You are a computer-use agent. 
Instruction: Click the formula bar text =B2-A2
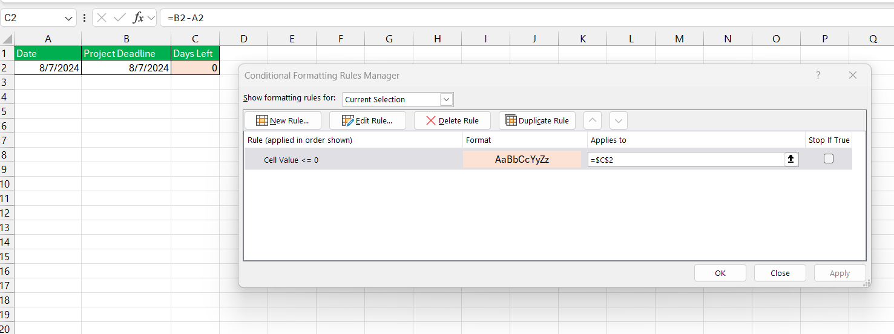[186, 18]
